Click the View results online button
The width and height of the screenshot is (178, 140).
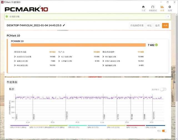(137, 26)
